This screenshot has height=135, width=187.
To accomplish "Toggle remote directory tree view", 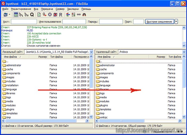I will coord(26,15).
